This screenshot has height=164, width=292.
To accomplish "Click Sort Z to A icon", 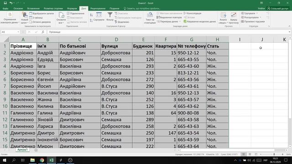I will (x=91, y=20).
